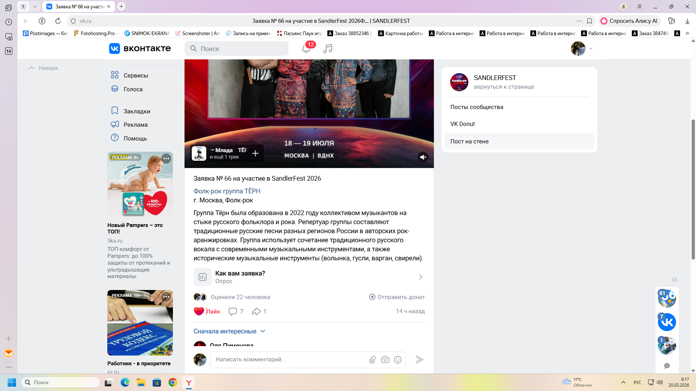Screen dimensions: 696x391
Task: Click camera icon in comment field
Action: point(385,360)
